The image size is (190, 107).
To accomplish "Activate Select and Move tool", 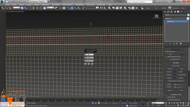I will (37, 8).
